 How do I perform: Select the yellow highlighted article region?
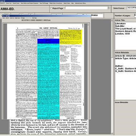pos(71,37)
